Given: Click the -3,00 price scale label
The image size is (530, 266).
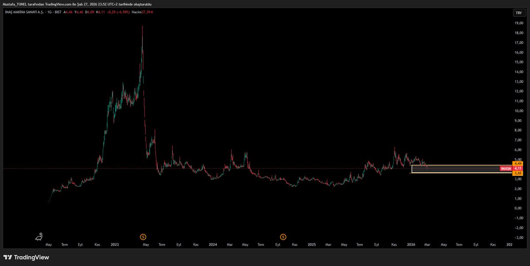Looking at the screenshot, I should coord(518,237).
